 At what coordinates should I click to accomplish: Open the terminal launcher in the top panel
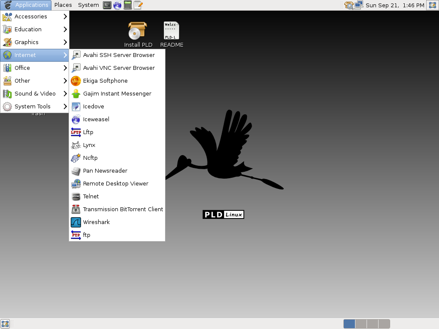[107, 5]
